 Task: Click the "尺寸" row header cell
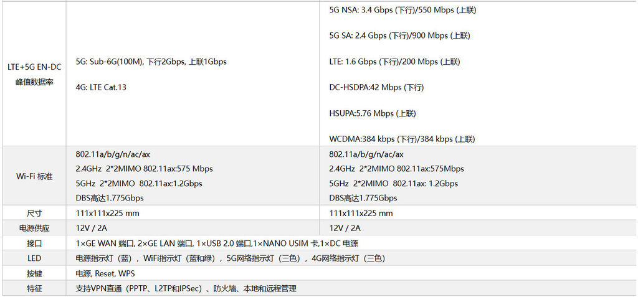click(34, 213)
